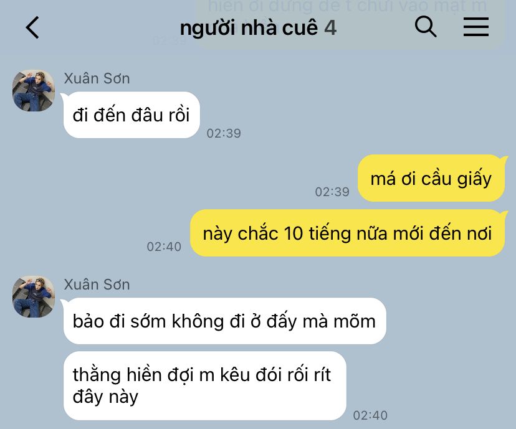Image resolution: width=516 pixels, height=429 pixels.
Task: Tap Xuân Sơn name above bảo đi sớm message
Action: (97, 285)
